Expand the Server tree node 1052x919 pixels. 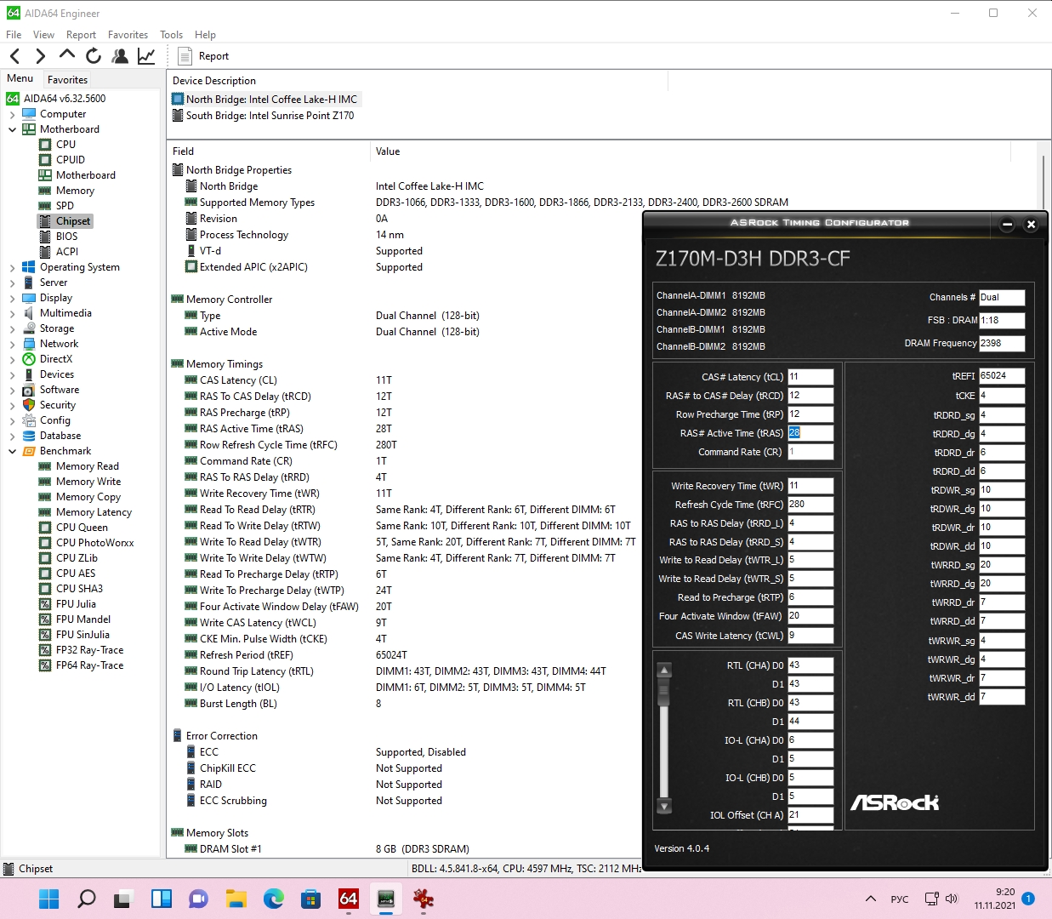pyautogui.click(x=12, y=283)
